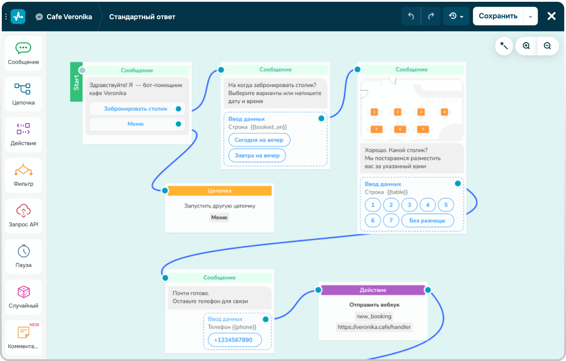Open the version history dropdown
The width and height of the screenshot is (566, 361).
tap(456, 16)
